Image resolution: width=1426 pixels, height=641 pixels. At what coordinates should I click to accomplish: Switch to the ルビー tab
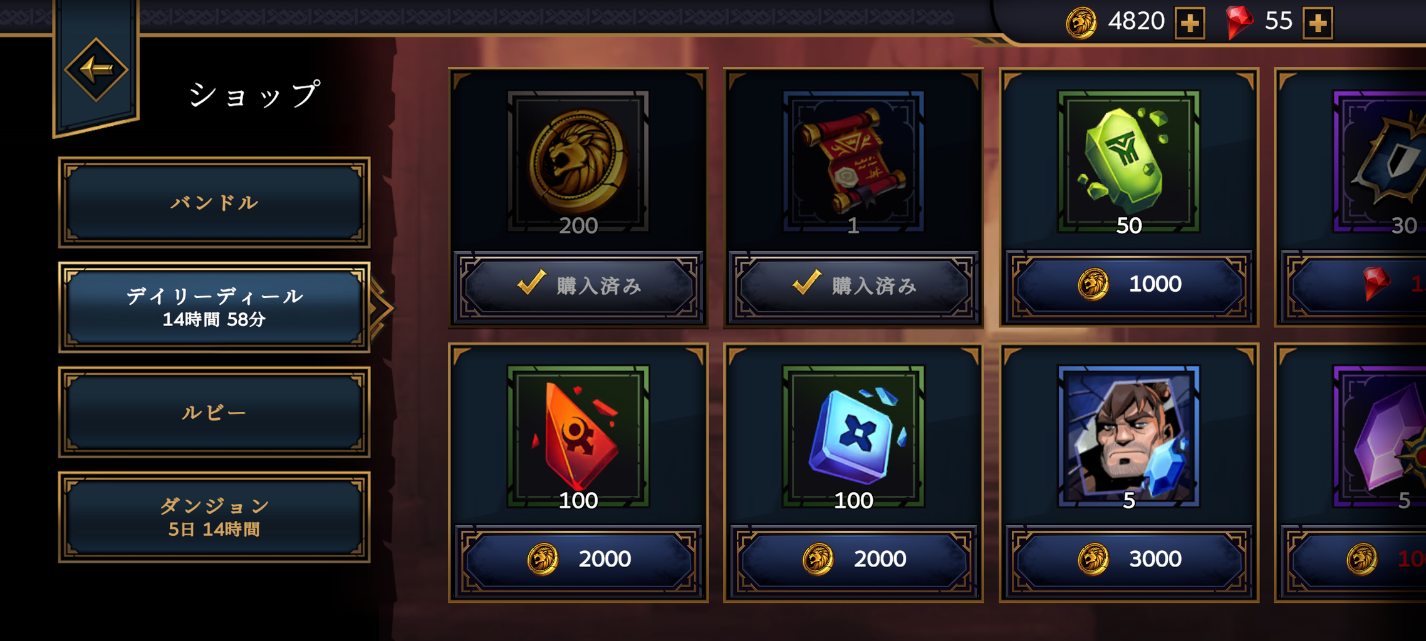[x=214, y=412]
